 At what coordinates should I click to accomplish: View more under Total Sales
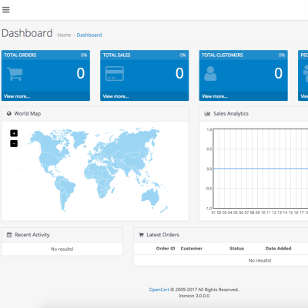(115, 96)
